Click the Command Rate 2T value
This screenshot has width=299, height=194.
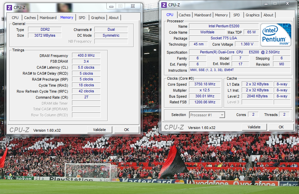86,97
